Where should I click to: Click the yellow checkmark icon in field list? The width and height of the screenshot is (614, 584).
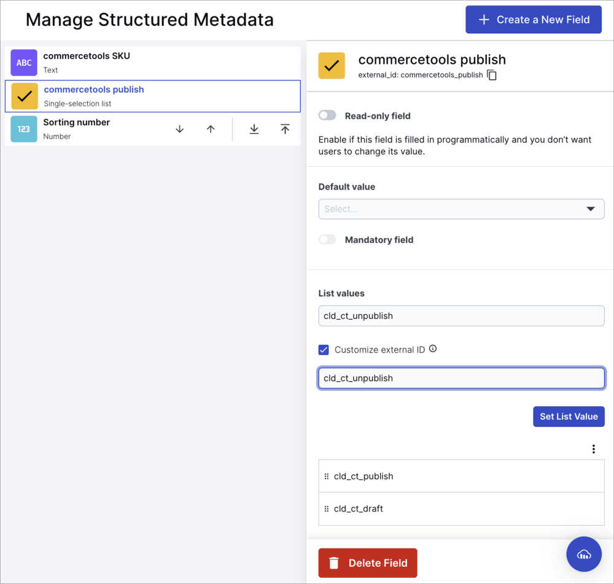25,96
